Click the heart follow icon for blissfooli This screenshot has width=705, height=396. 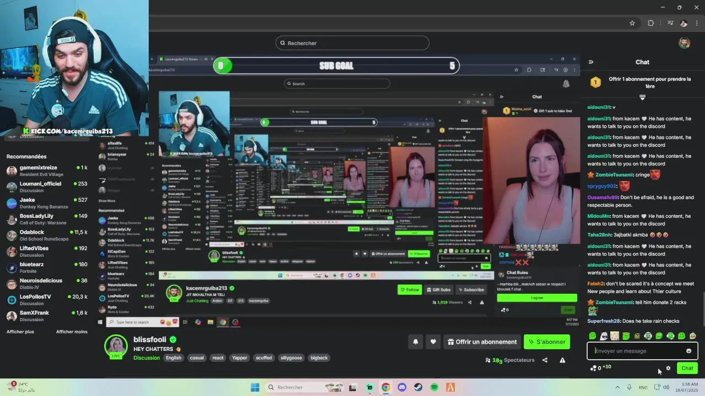433,342
